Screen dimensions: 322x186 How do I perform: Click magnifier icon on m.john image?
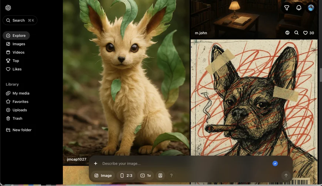[x=296, y=33]
